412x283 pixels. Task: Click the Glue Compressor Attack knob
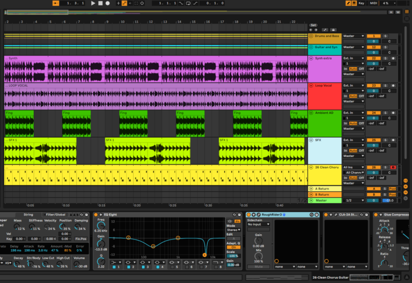[384, 230]
